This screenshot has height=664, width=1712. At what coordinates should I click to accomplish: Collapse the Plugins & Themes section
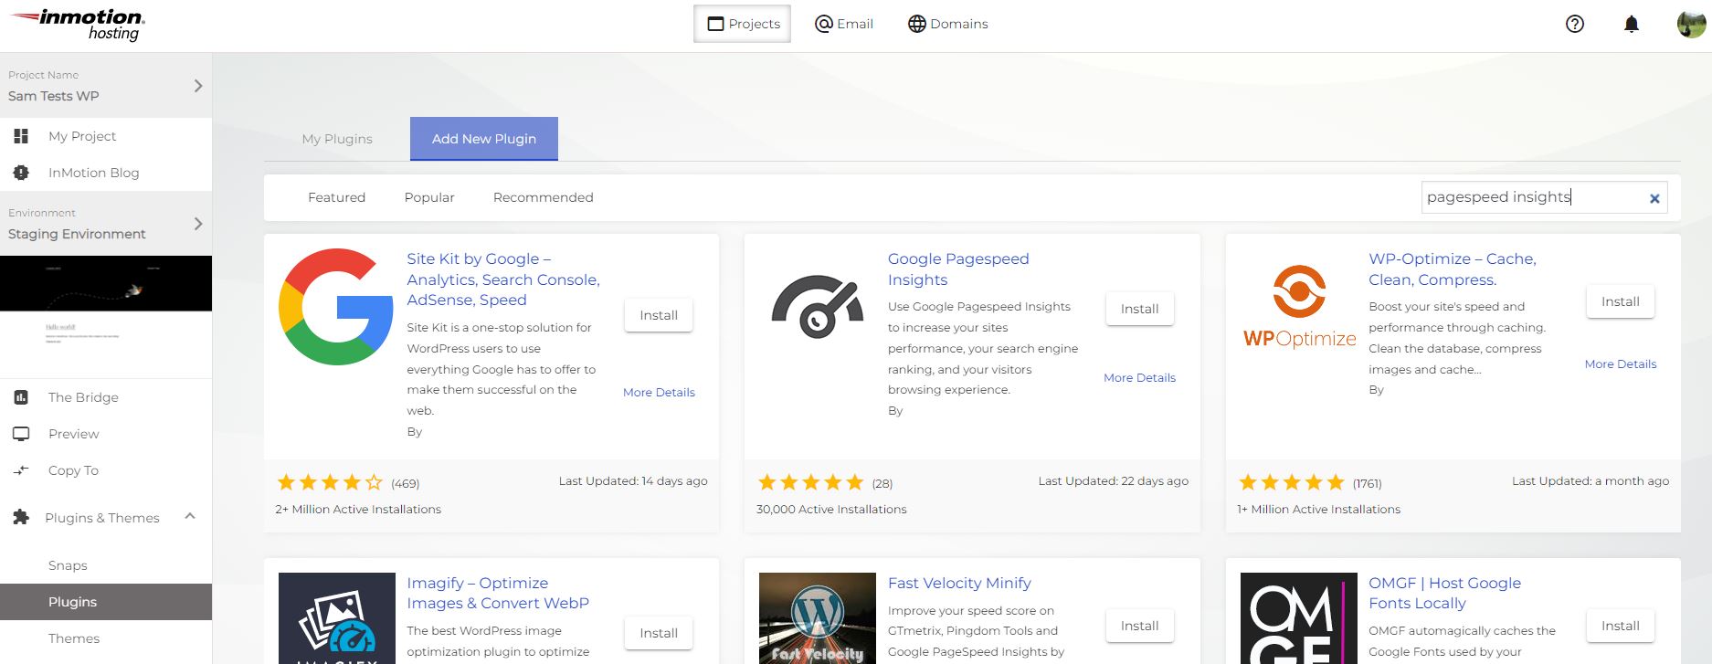click(x=190, y=517)
